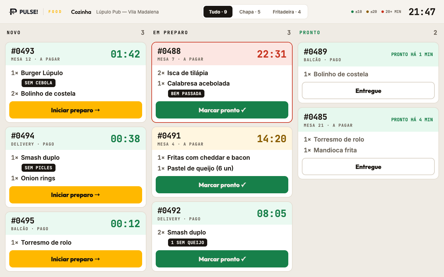Click Lúpulo Pub — Vila Madalena text
Image resolution: width=444 pixels, height=277 pixels.
click(x=127, y=12)
